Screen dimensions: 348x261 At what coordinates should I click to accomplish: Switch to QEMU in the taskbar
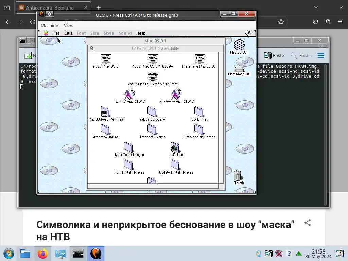pyautogui.click(x=96, y=254)
